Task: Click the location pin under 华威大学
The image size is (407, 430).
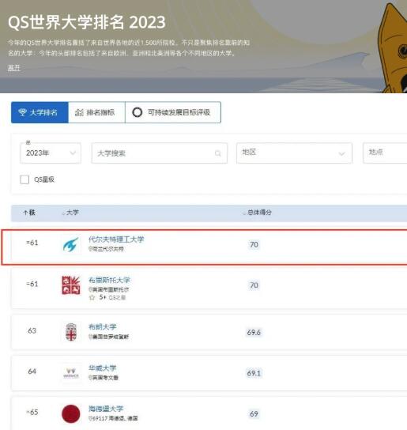Action: (x=90, y=378)
